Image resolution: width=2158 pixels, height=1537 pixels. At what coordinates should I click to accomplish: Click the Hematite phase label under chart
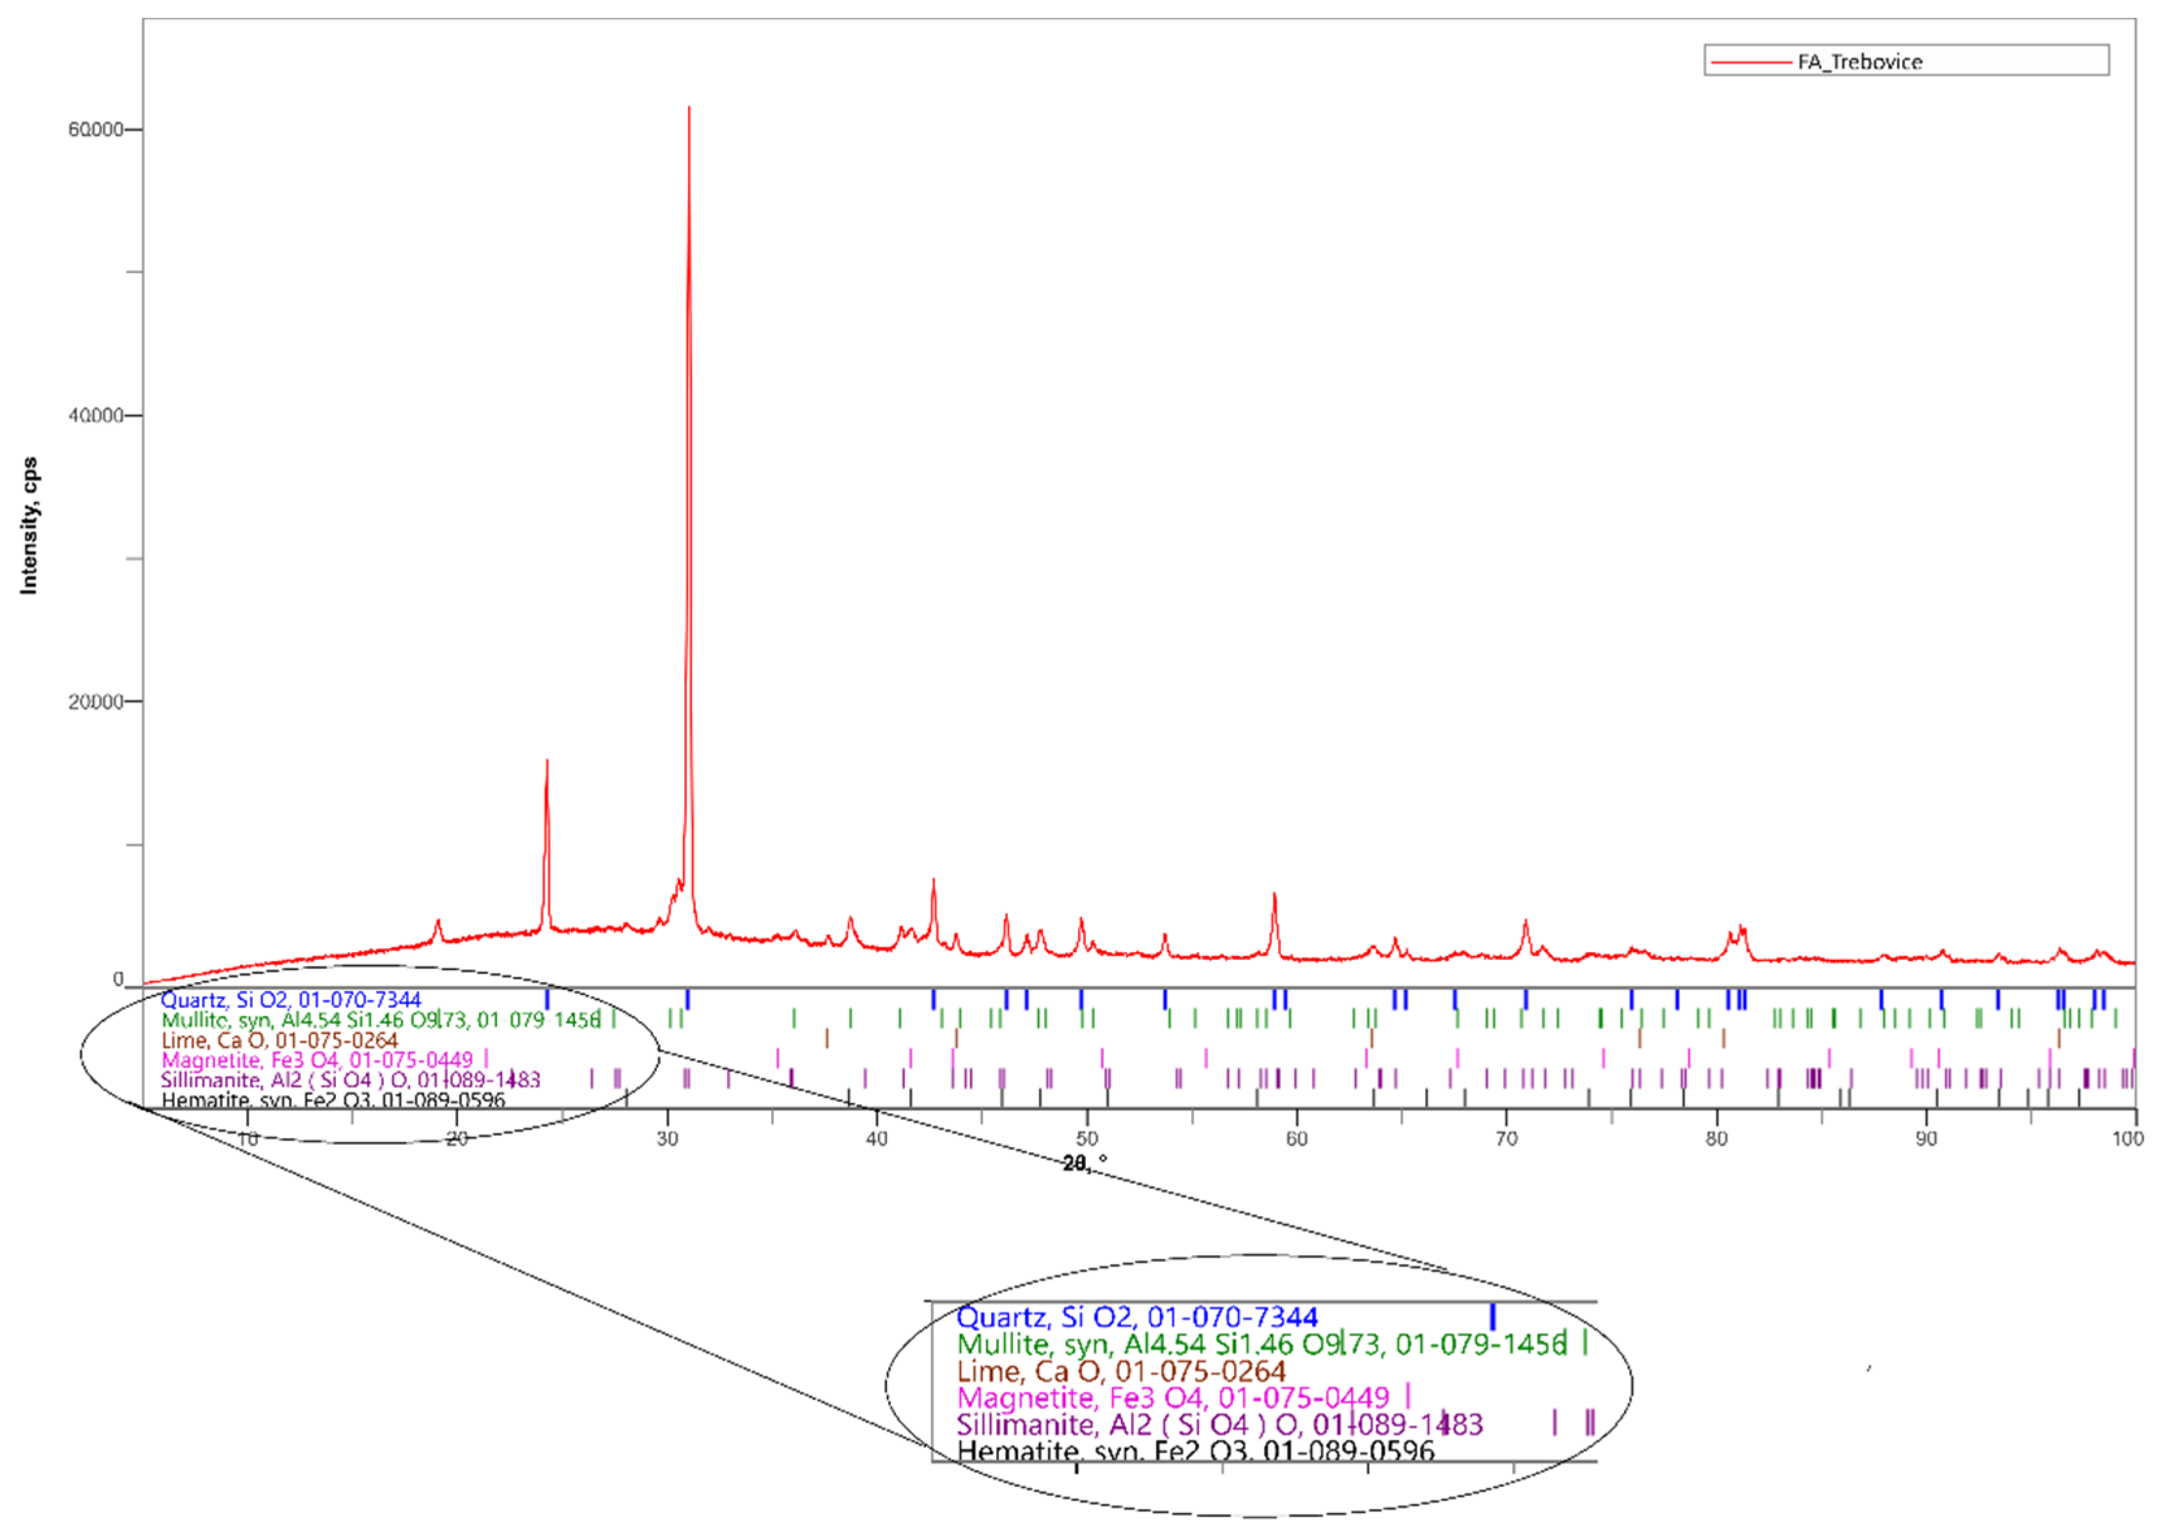click(x=333, y=1100)
